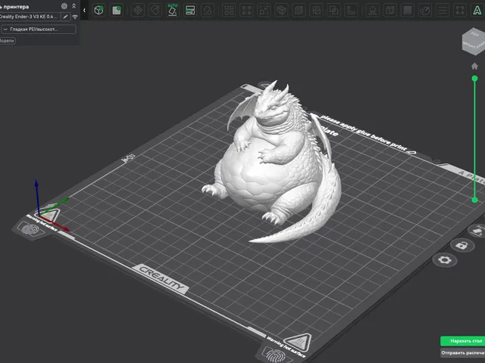Click the add model cube icon

tap(99, 10)
